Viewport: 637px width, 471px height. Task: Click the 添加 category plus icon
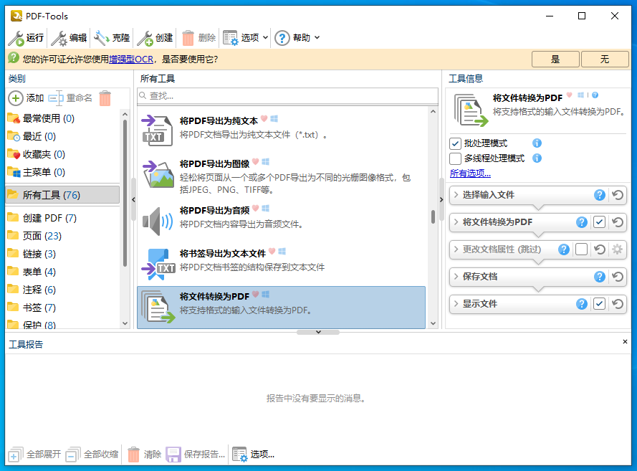16,98
